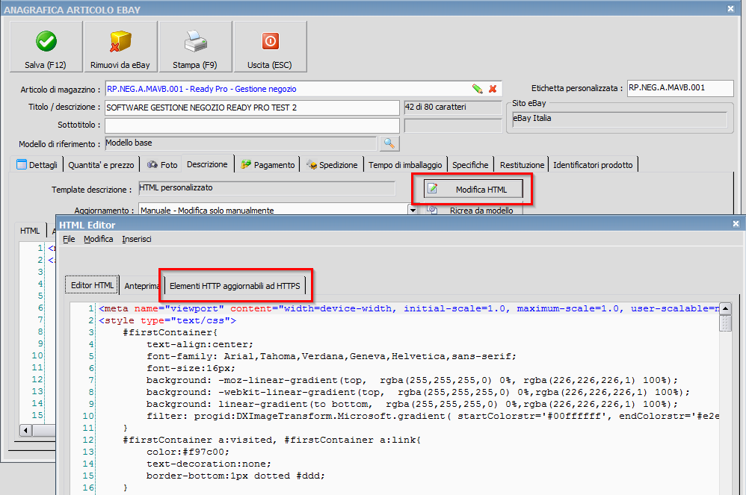Switch to Quantita' e prezzo tab
This screenshot has height=495, width=746.
pyautogui.click(x=101, y=164)
